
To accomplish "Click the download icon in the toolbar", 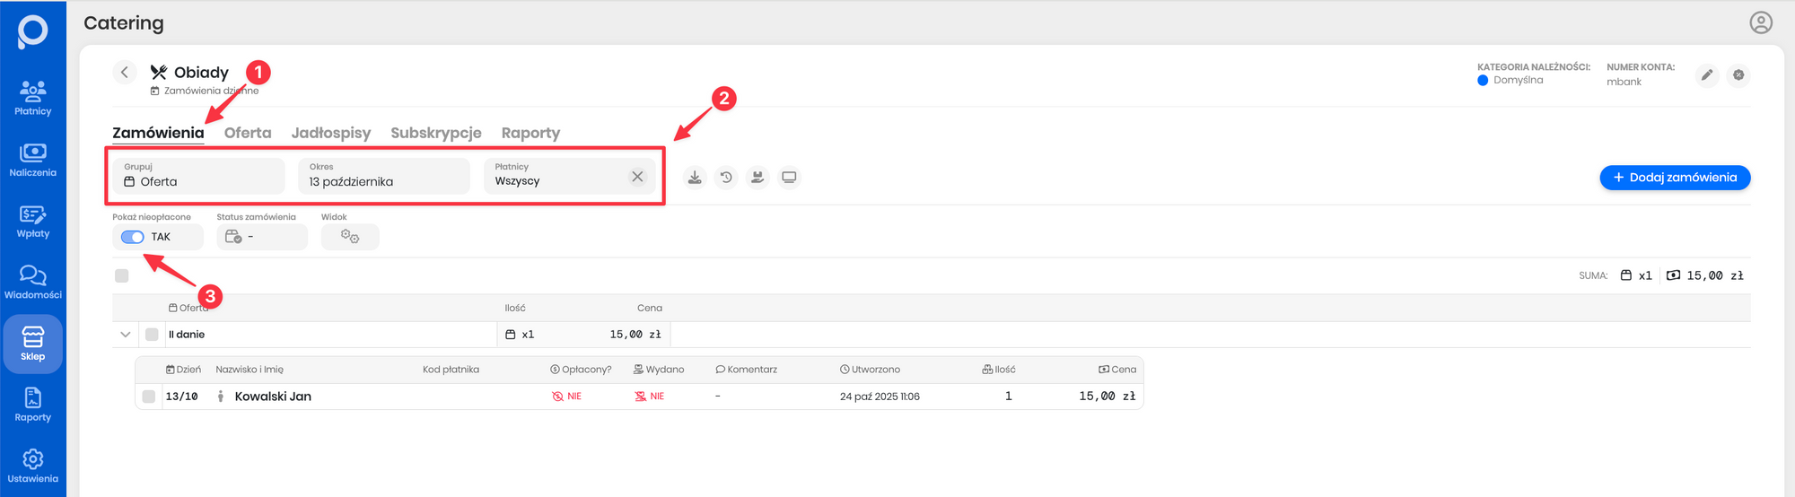I will pos(695,178).
